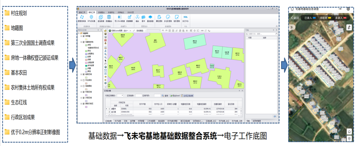This screenshot has height=146, width=358.
Task: Toggle the 组级区域 layer checkbox
Action: [x=84, y=74]
